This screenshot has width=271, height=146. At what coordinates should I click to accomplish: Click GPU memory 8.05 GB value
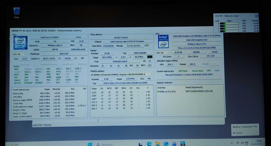(178, 52)
